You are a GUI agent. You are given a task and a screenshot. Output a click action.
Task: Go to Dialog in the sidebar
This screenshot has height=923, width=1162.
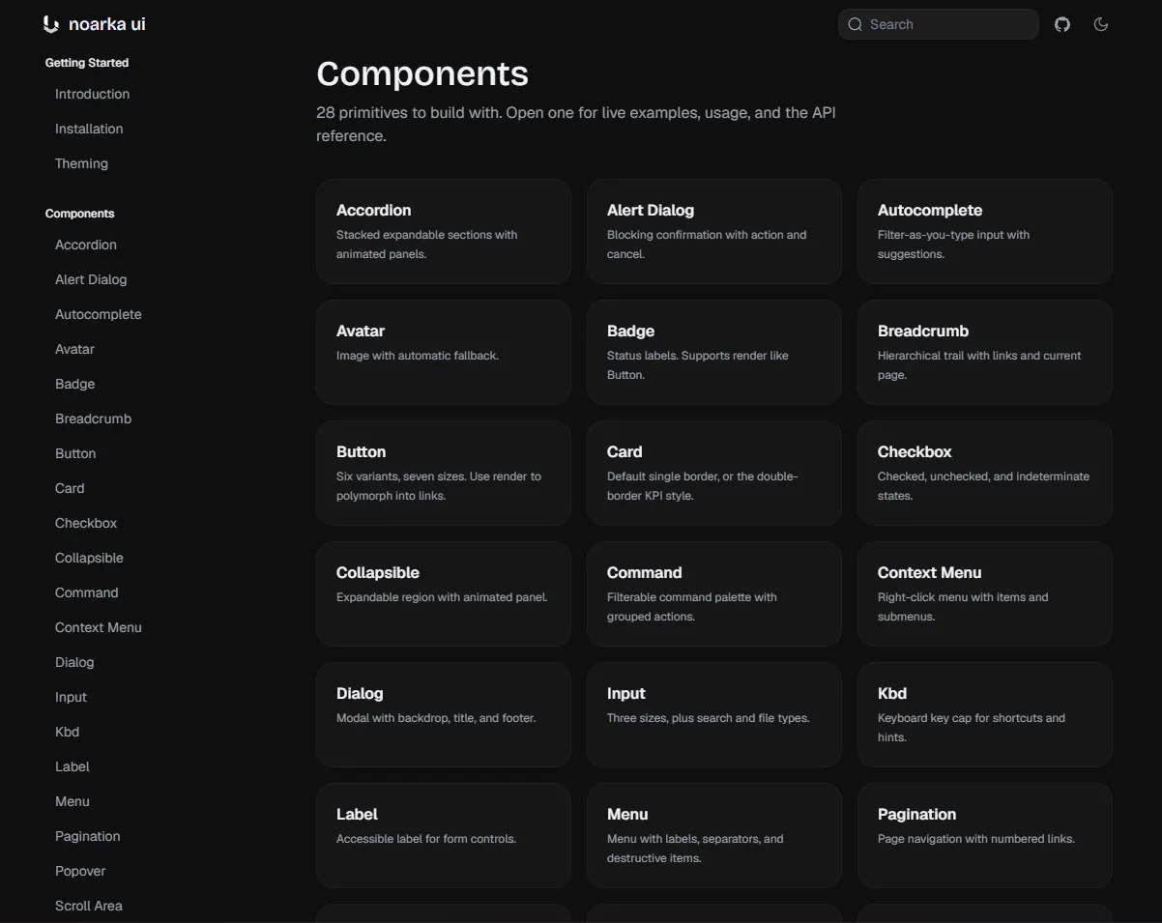[x=74, y=662]
